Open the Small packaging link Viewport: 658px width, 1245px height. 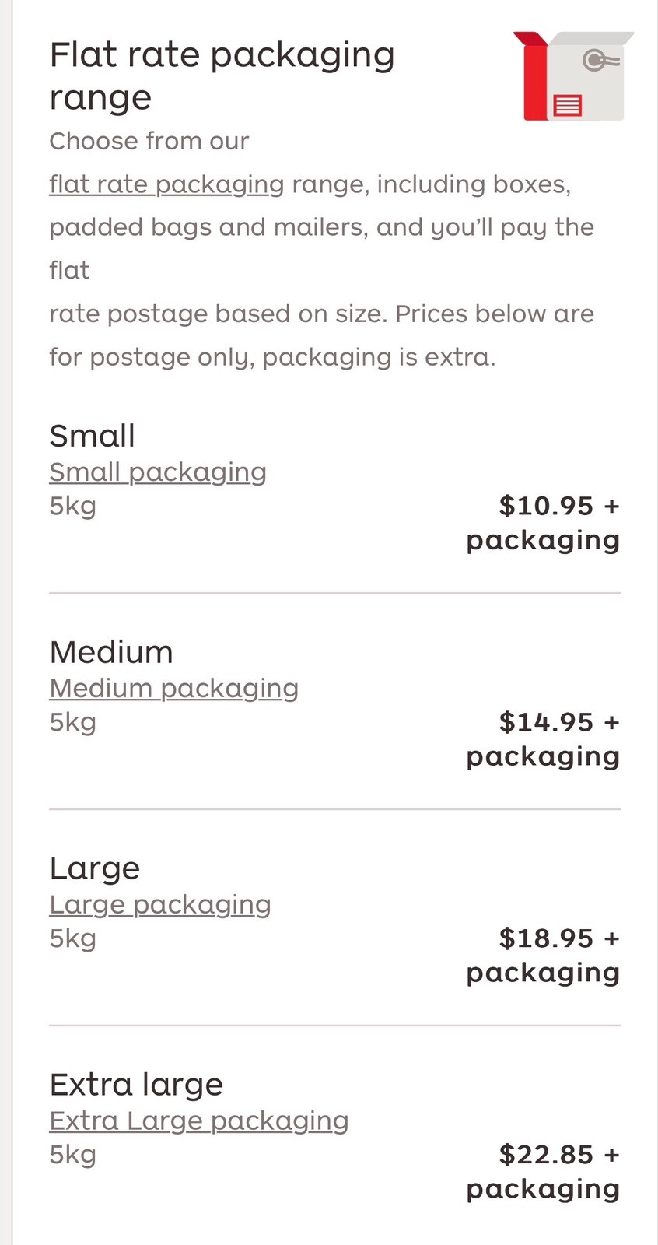tap(158, 472)
